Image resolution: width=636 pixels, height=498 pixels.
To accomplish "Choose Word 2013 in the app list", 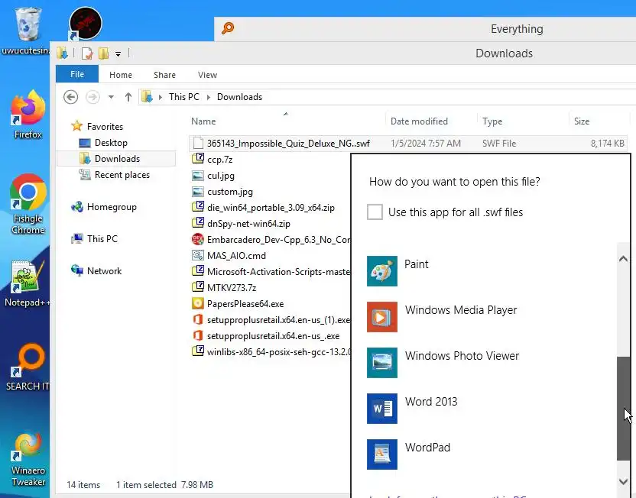I will 490,409.
